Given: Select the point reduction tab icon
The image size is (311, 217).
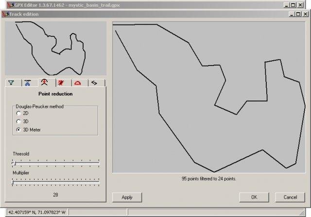Looking at the screenshot, I should 44,82.
